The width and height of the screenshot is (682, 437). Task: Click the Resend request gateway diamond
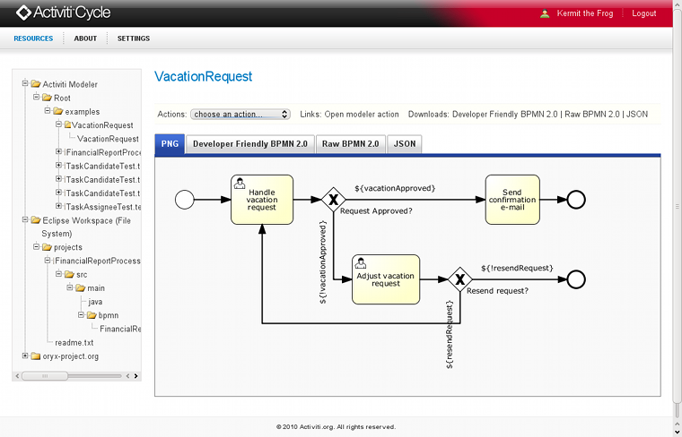pyautogui.click(x=460, y=279)
